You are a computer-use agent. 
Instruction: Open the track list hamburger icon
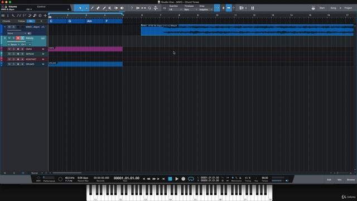tap(3, 16)
